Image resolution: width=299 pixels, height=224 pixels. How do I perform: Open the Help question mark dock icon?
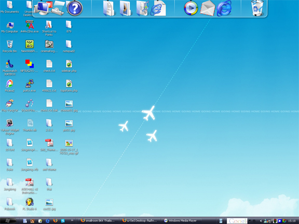[x=75, y=8]
